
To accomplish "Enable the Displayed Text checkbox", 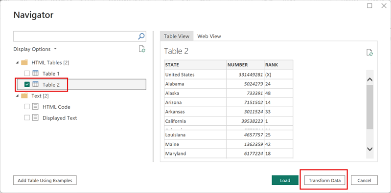I will [x=27, y=118].
